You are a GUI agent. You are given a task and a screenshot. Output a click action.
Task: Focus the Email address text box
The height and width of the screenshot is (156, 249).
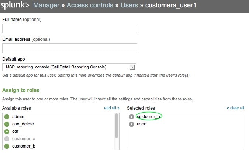70,48
